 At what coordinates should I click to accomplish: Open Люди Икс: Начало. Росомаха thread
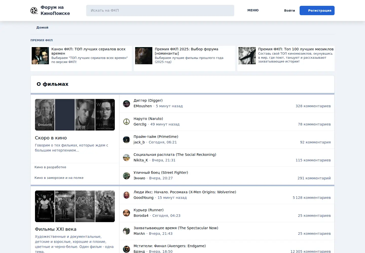(185, 192)
